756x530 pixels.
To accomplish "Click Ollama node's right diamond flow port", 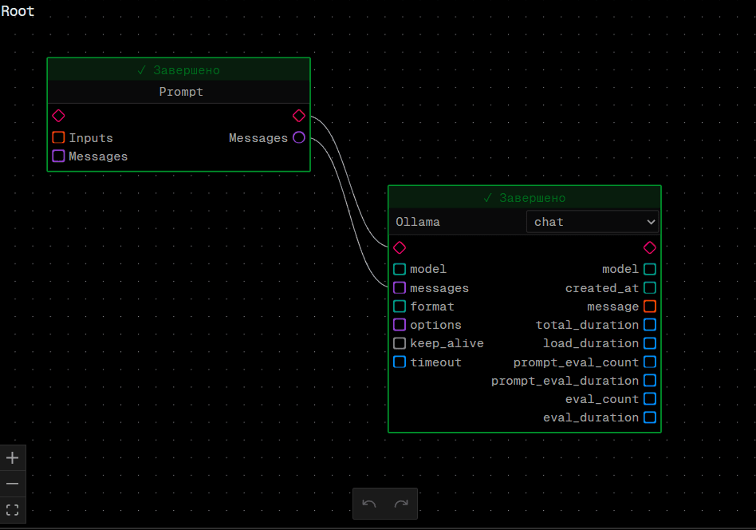I will click(650, 247).
